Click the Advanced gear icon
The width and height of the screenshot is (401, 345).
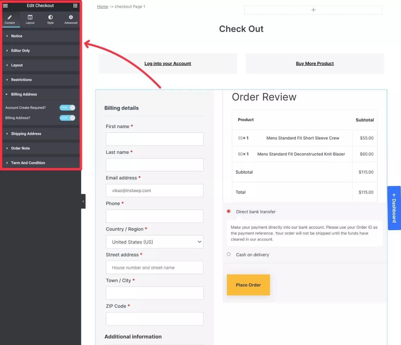pos(71,17)
